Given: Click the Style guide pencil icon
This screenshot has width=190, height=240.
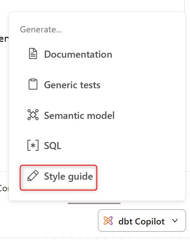Looking at the screenshot, I should click(x=33, y=176).
